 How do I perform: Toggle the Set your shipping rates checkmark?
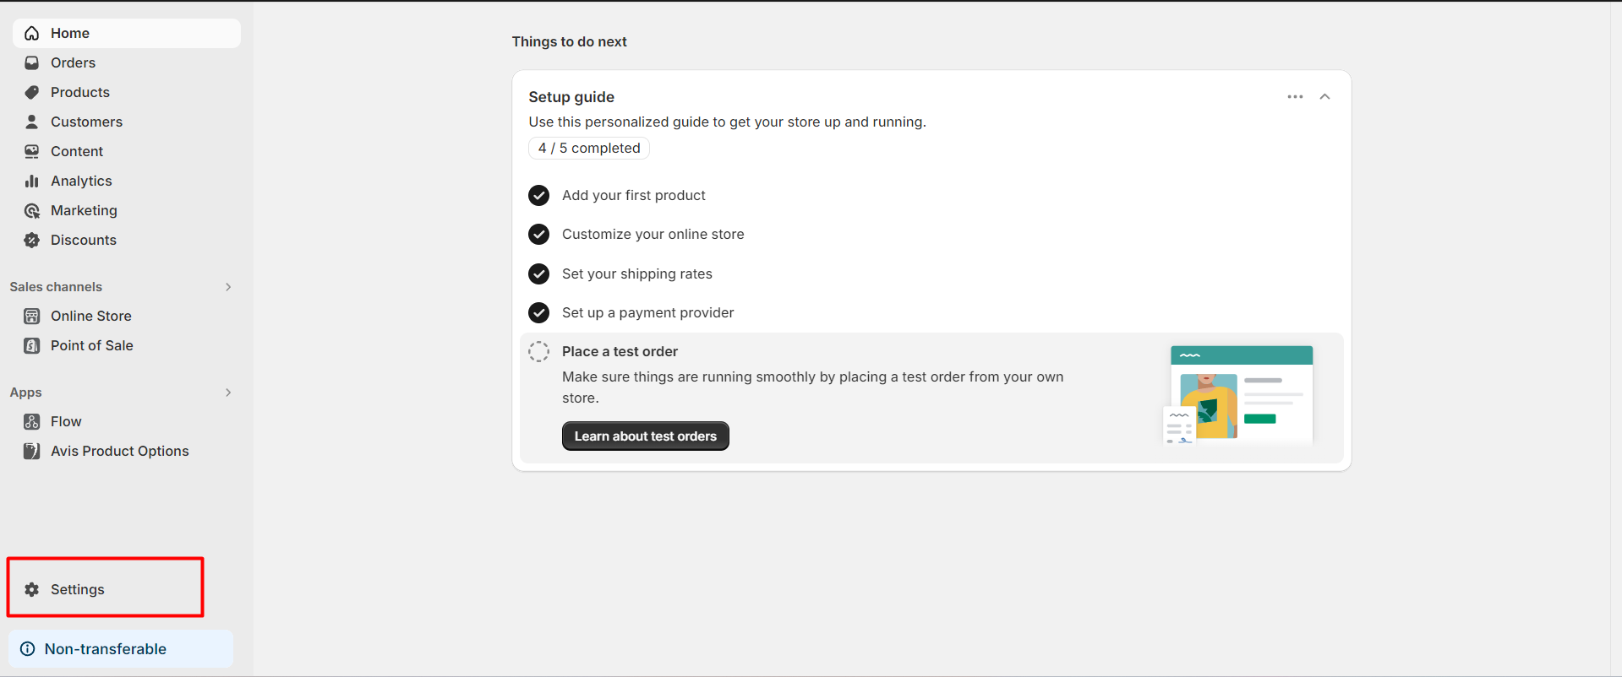[x=538, y=274]
